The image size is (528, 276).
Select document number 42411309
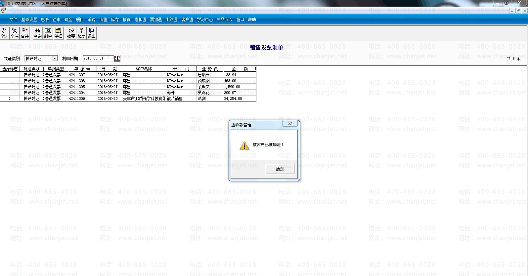pos(82,99)
